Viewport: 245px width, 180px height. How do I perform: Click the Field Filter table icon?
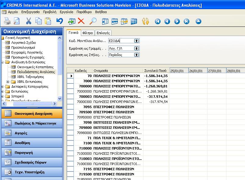coord(105,21)
